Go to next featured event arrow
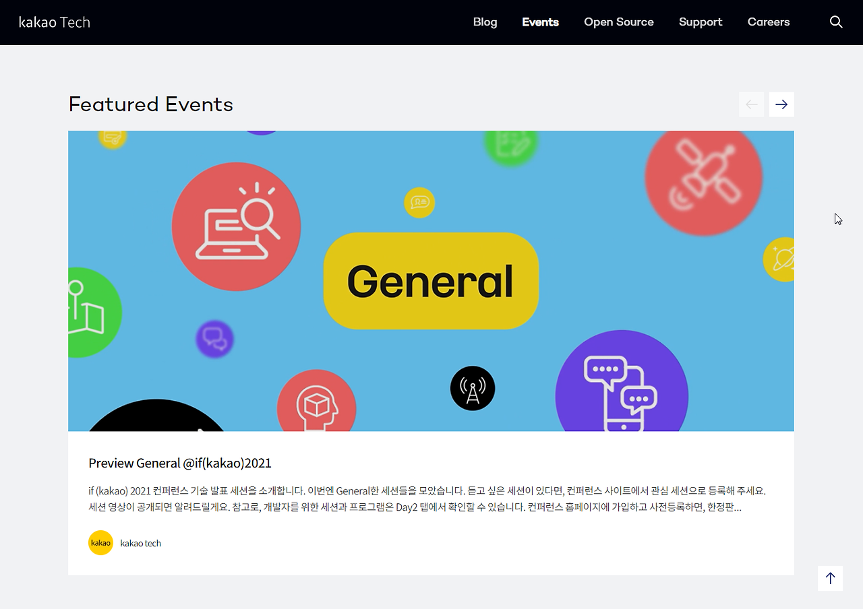This screenshot has height=609, width=863. pyautogui.click(x=781, y=104)
